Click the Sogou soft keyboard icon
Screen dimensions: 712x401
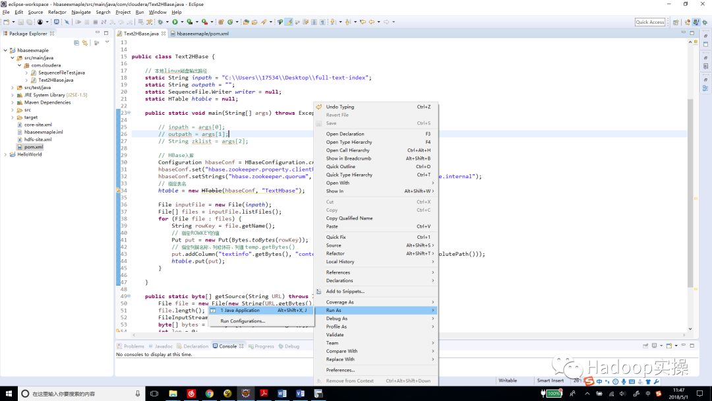632,381
